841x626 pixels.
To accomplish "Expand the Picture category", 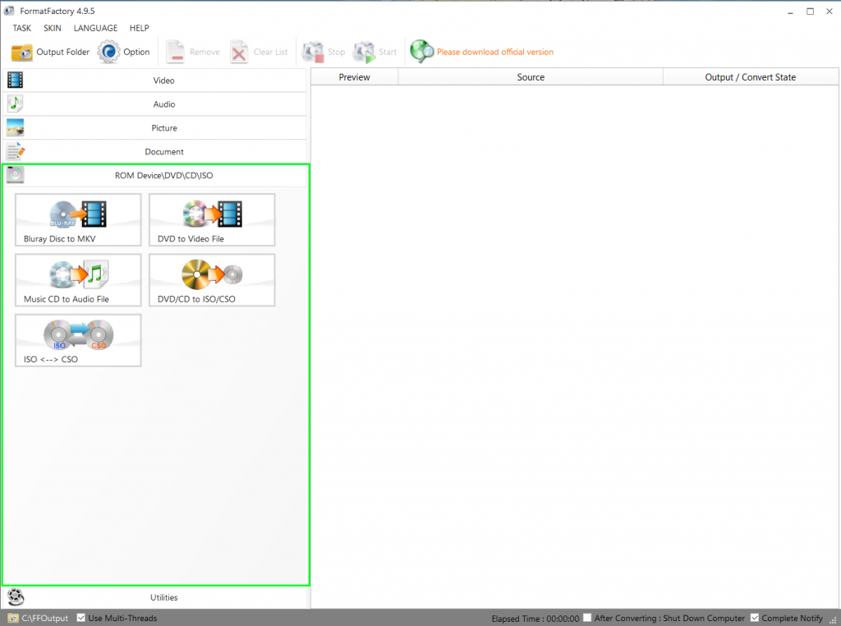I will [155, 127].
